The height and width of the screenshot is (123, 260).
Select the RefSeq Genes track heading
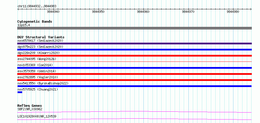click(x=30, y=106)
